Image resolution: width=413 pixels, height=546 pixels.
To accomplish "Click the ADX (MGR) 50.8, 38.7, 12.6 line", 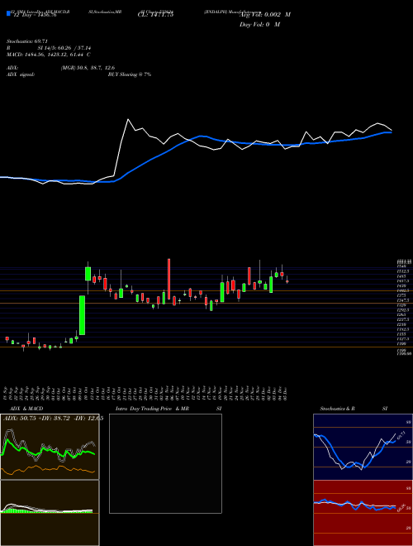I will [61, 68].
